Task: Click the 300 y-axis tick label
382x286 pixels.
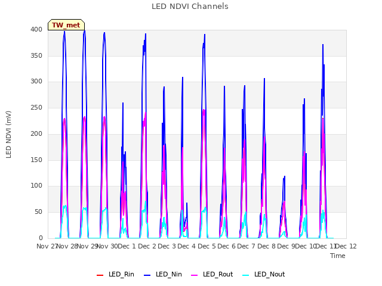Action: click(x=36, y=82)
